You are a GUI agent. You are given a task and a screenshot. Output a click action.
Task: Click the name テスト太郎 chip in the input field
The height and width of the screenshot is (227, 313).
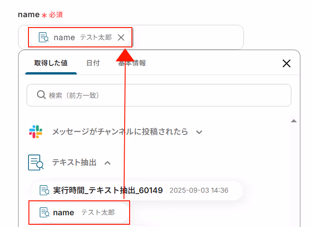(x=80, y=37)
